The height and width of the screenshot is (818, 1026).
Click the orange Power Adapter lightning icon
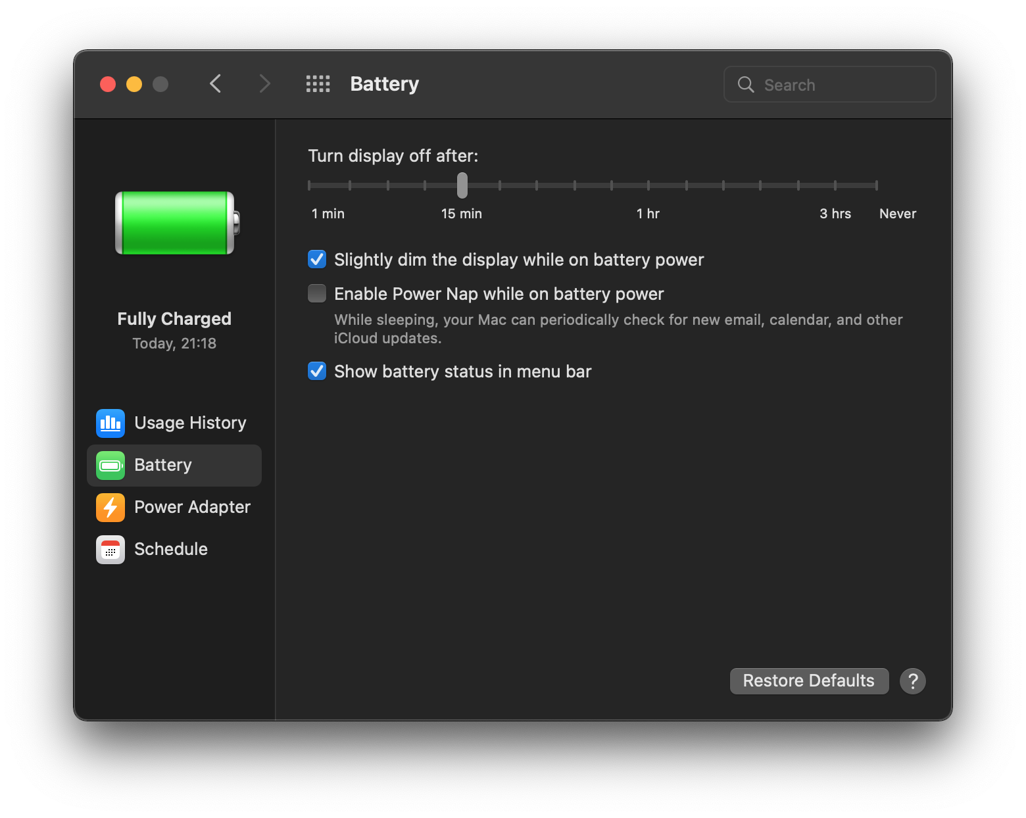tap(110, 508)
